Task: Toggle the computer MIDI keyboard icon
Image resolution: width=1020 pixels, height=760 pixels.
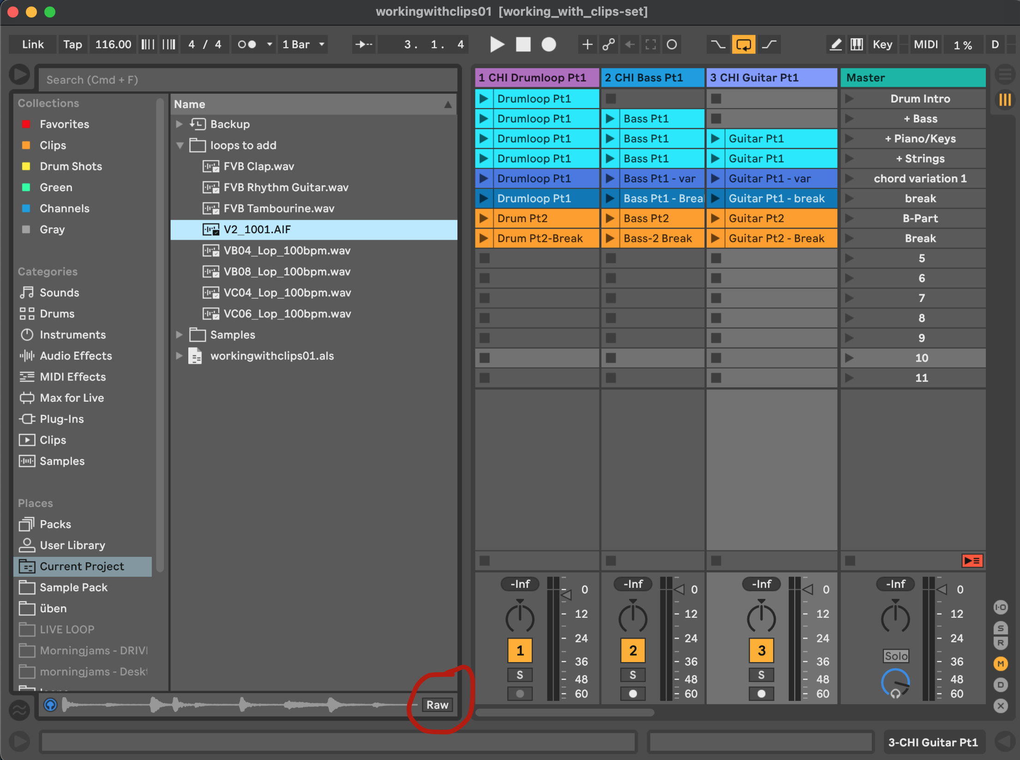Action: tap(857, 44)
